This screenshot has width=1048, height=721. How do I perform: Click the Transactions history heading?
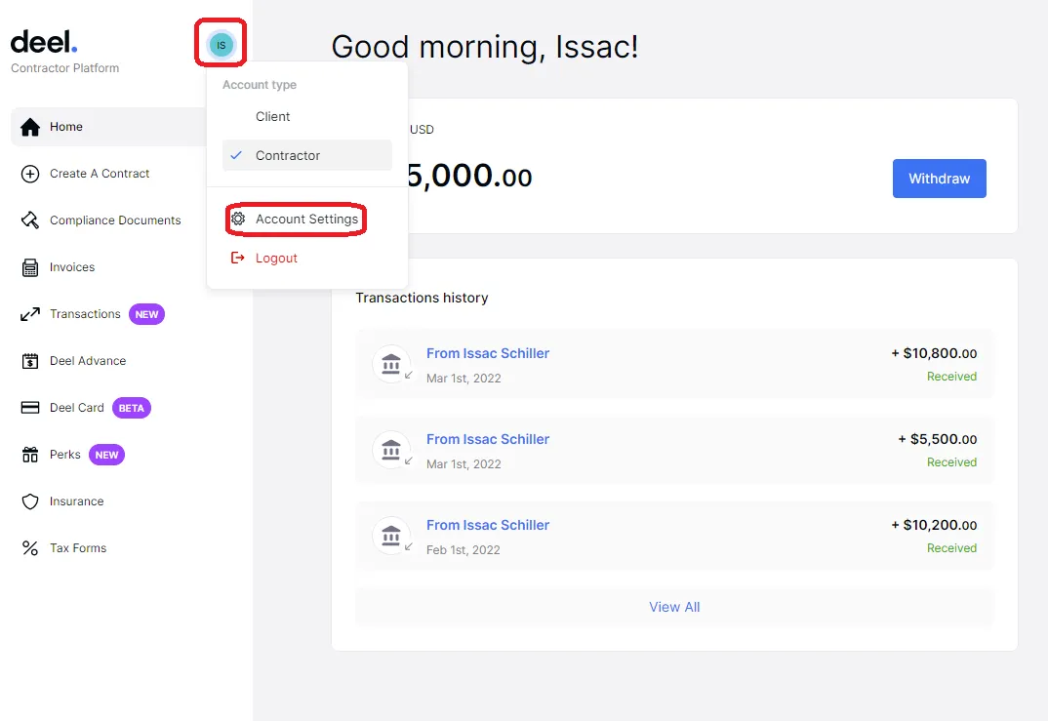pyautogui.click(x=422, y=298)
